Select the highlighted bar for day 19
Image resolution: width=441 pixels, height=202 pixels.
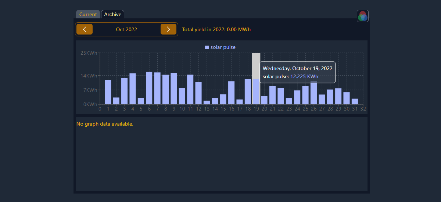coord(256,91)
